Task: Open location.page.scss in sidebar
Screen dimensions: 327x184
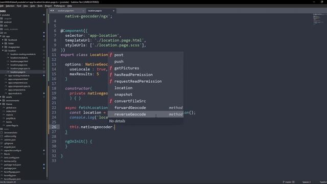Action: 19,65
